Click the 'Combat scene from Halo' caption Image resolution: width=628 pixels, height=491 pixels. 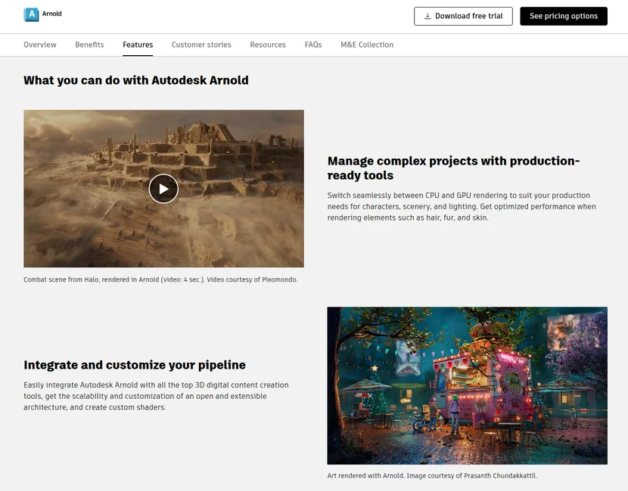click(x=160, y=279)
